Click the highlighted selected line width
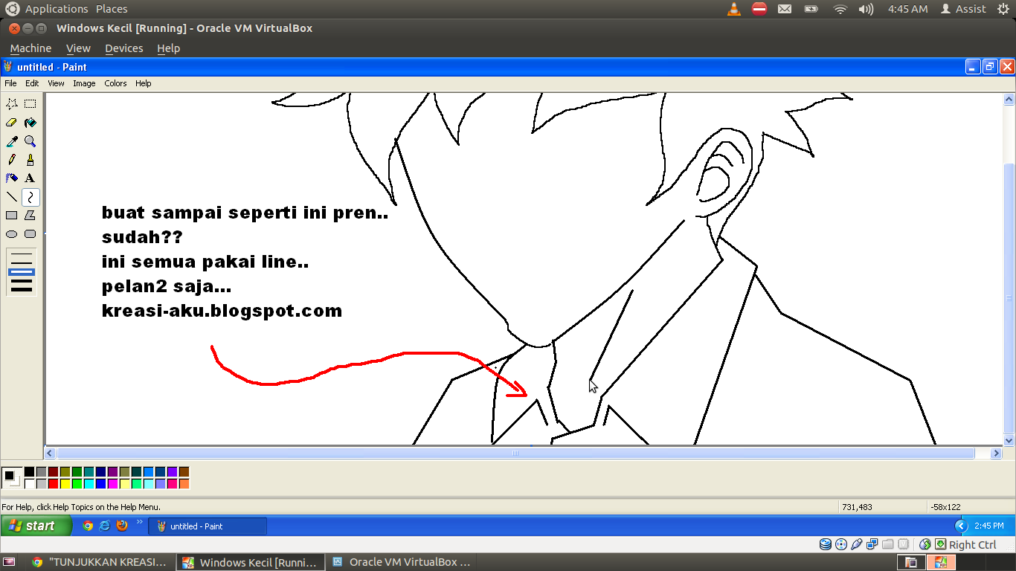The image size is (1016, 571). (22, 272)
